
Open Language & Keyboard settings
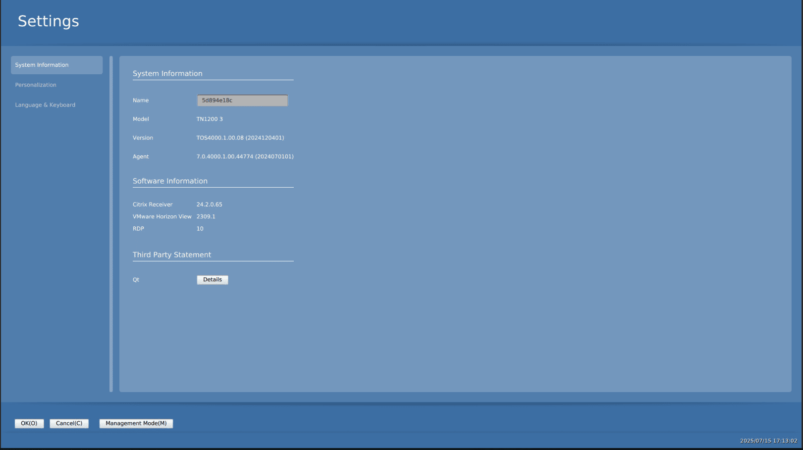(45, 105)
